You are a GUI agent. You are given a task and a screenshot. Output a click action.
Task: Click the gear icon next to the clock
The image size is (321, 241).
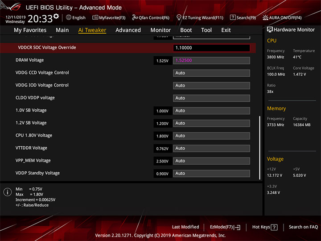coord(56,16)
